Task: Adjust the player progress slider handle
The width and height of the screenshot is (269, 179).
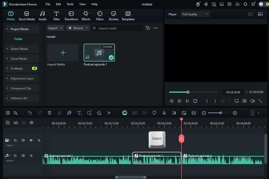Action: pyautogui.click(x=188, y=92)
